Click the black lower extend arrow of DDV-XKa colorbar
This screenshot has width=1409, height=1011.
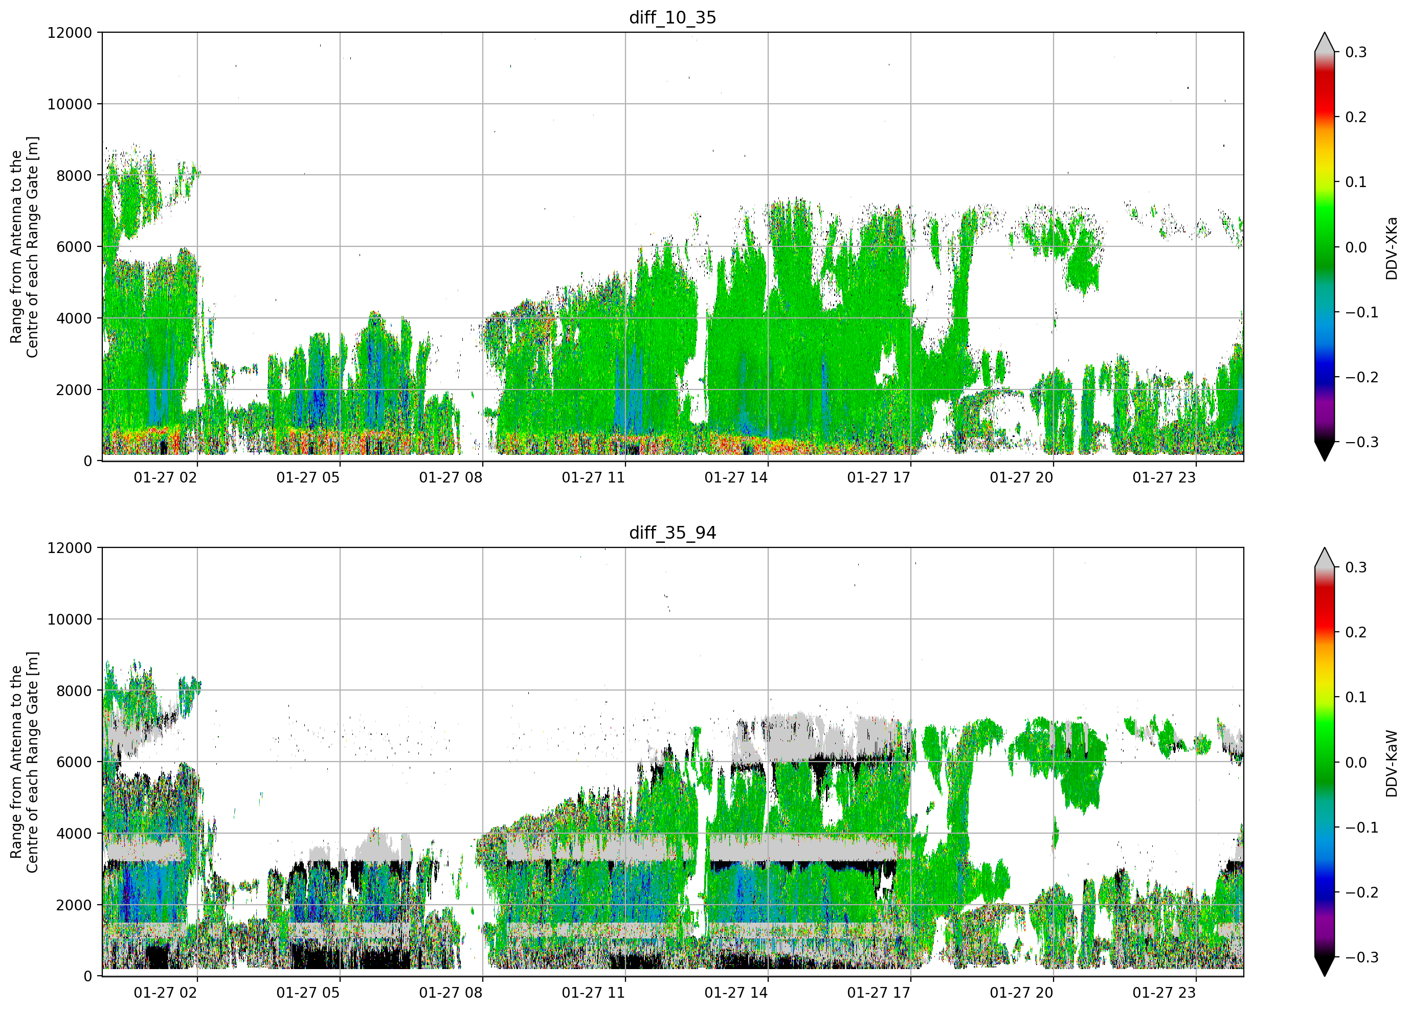click(x=1325, y=450)
